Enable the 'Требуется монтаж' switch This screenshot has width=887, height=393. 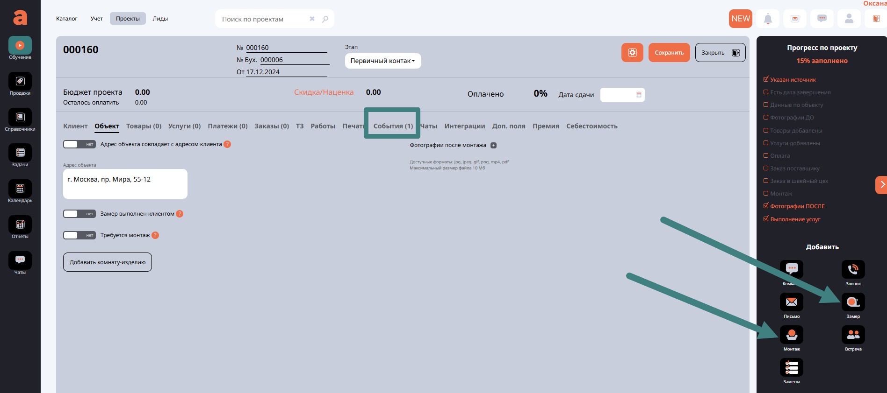pyautogui.click(x=79, y=235)
